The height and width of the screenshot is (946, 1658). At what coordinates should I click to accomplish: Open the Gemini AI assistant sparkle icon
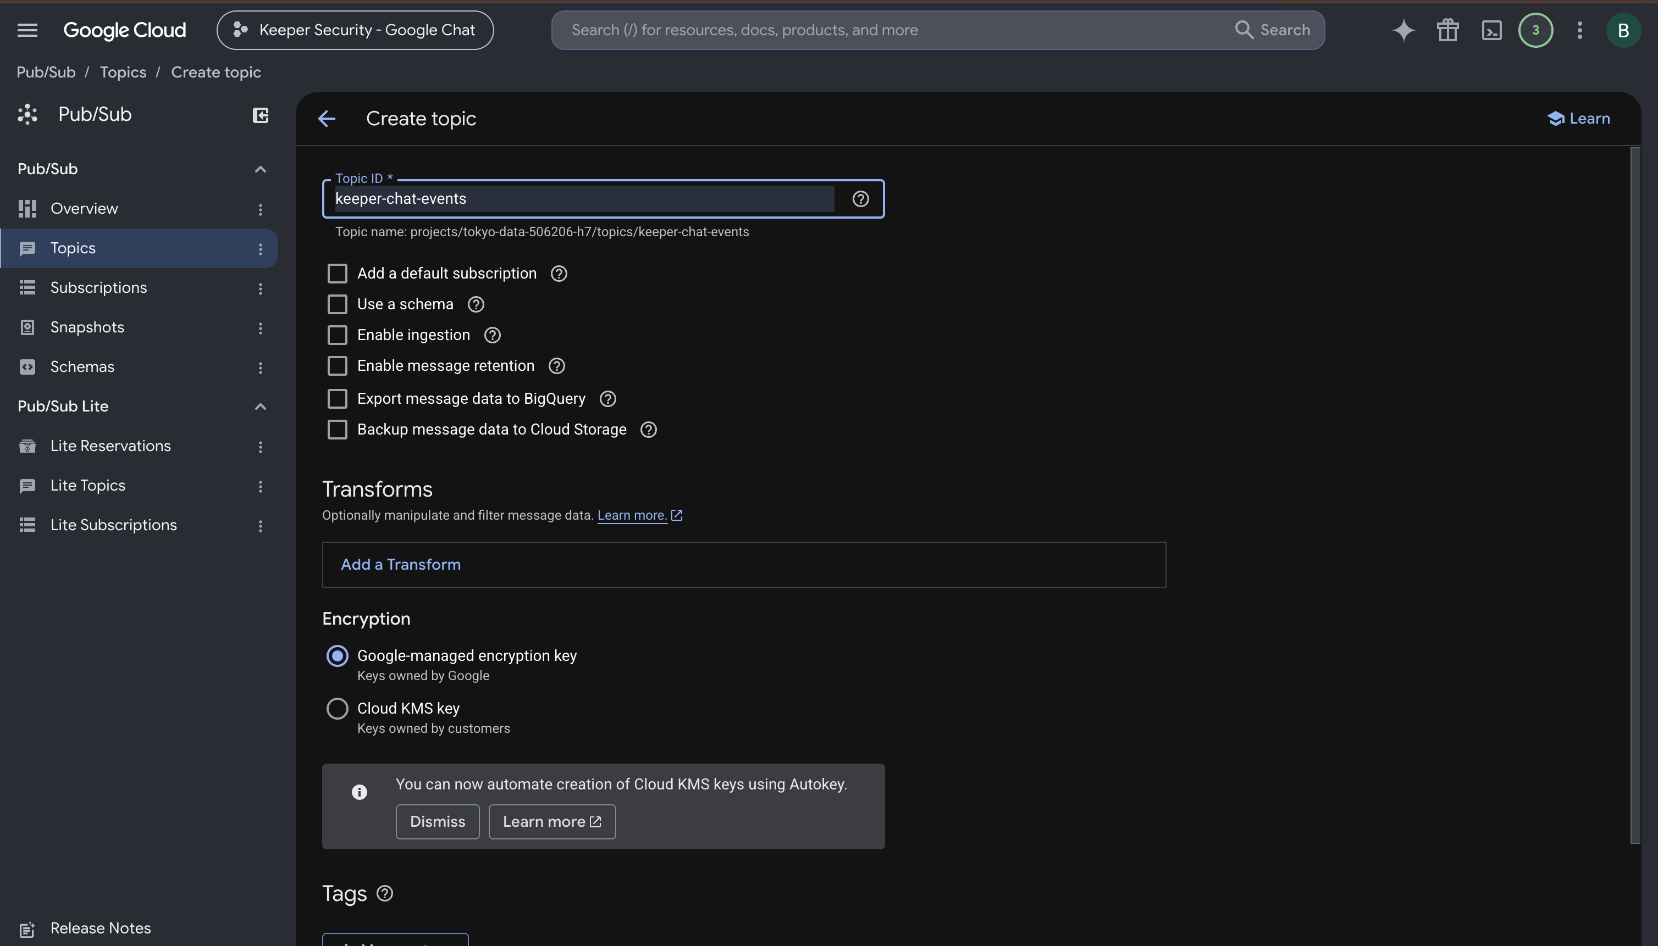click(1403, 30)
